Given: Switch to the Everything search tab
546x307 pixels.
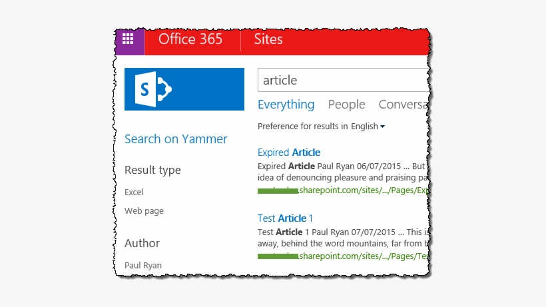Looking at the screenshot, I should click(x=286, y=105).
